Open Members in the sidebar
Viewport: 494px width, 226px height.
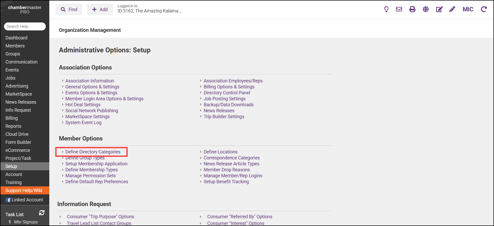(15, 46)
